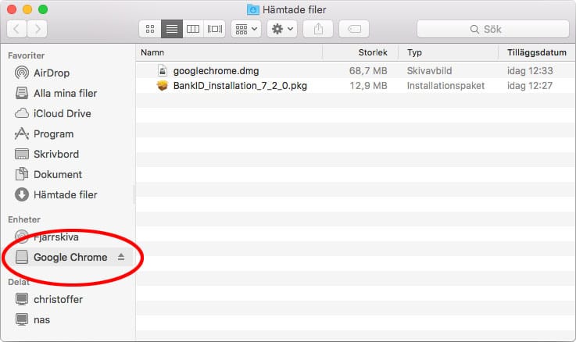Image resolution: width=576 pixels, height=342 pixels.
Task: Click the Sök search field
Action: pos(492,29)
